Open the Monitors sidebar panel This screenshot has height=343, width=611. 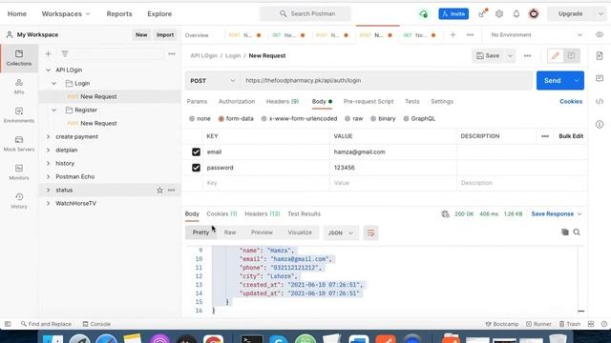tap(19, 172)
